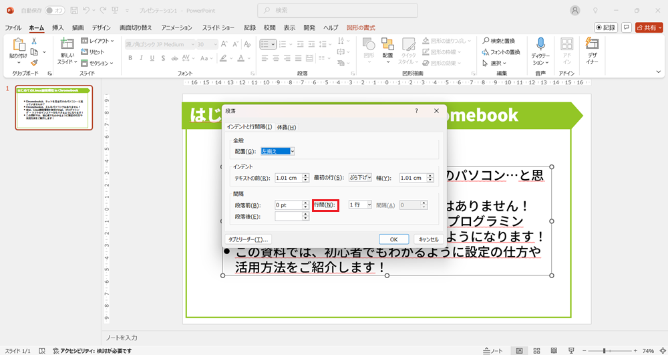Open the Designer (デザイナー) icon

(592, 44)
